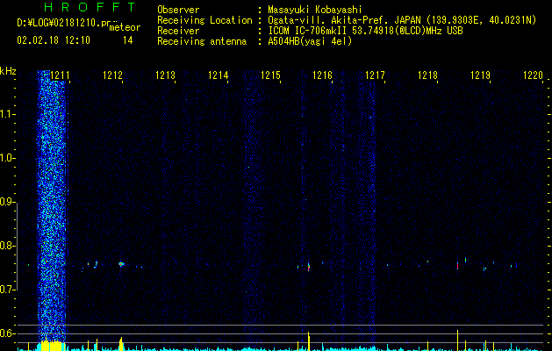Image resolution: width=552 pixels, height=351 pixels.
Task: Click the 1212 time marker
Action: [x=112, y=75]
